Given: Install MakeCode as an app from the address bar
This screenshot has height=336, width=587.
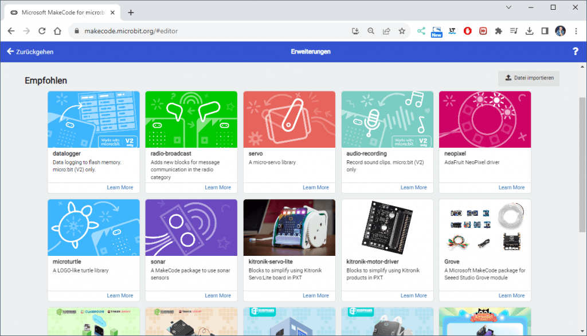Looking at the screenshot, I should (355, 31).
